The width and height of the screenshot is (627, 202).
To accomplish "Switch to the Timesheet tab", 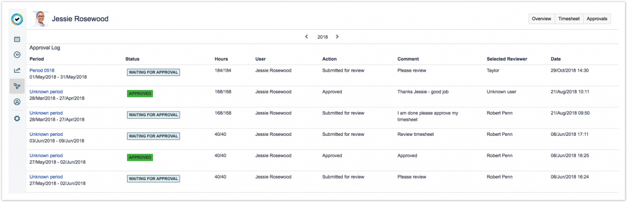I will tap(568, 19).
